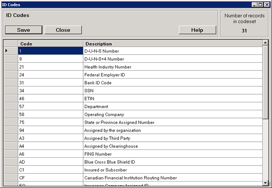The width and height of the screenshot is (272, 188).
Task: Click the Code column header
Action: pyautogui.click(x=50, y=44)
